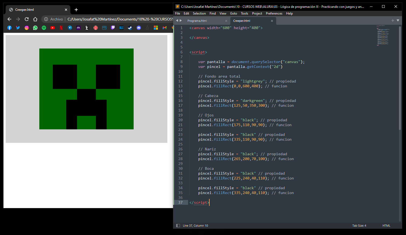Open the Gmail bookmark
This screenshot has width=406, height=235.
point(165,28)
